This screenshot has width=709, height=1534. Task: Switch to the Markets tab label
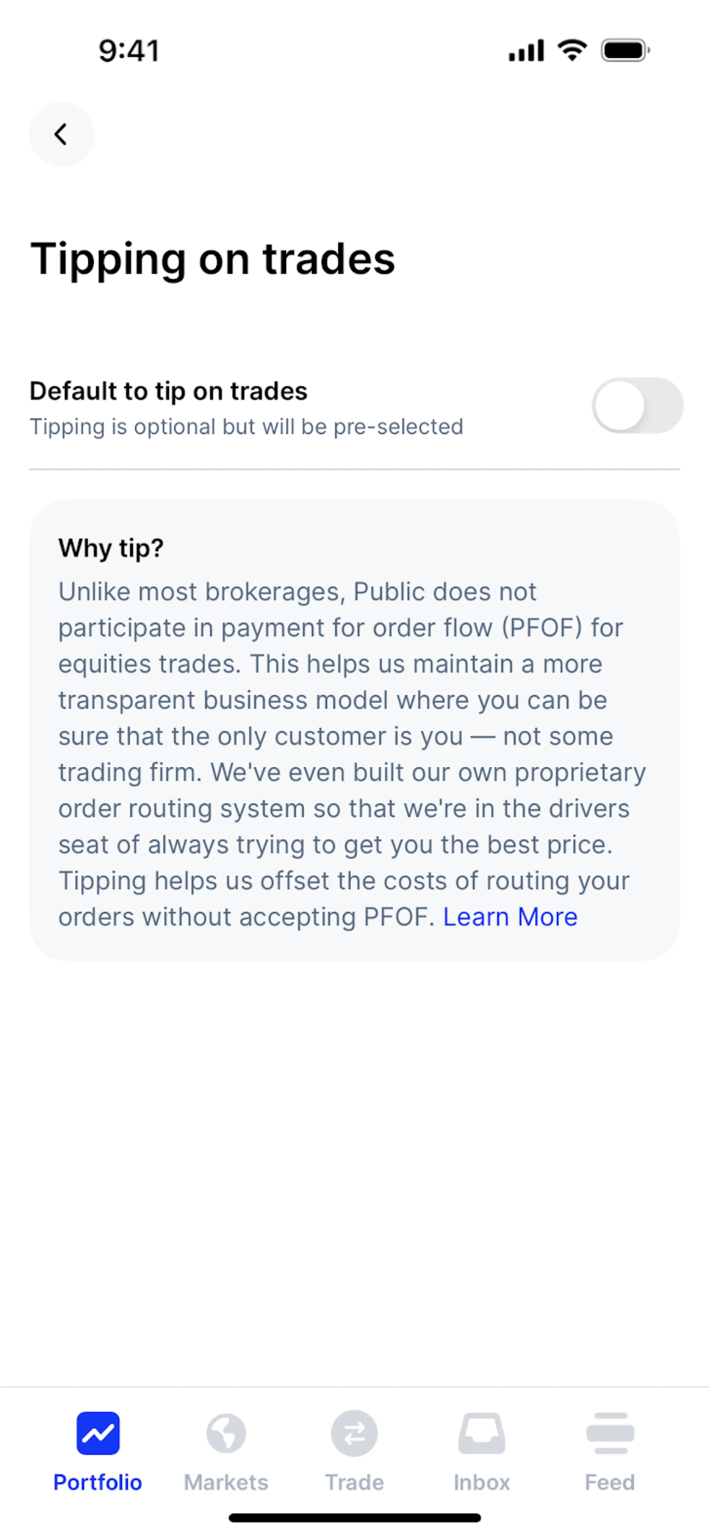coord(226,1482)
